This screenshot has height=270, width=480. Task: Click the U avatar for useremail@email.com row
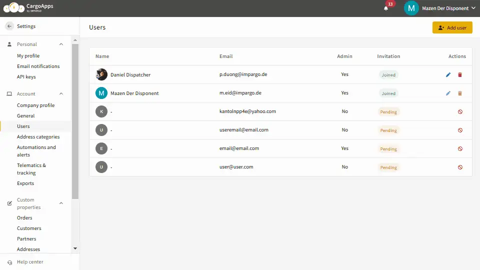click(x=101, y=130)
